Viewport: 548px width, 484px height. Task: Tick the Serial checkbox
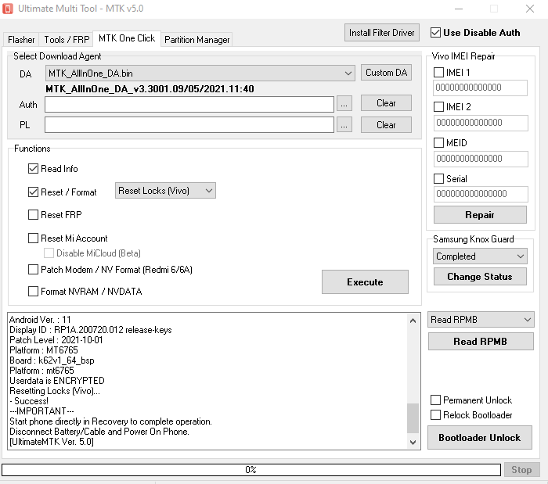438,178
